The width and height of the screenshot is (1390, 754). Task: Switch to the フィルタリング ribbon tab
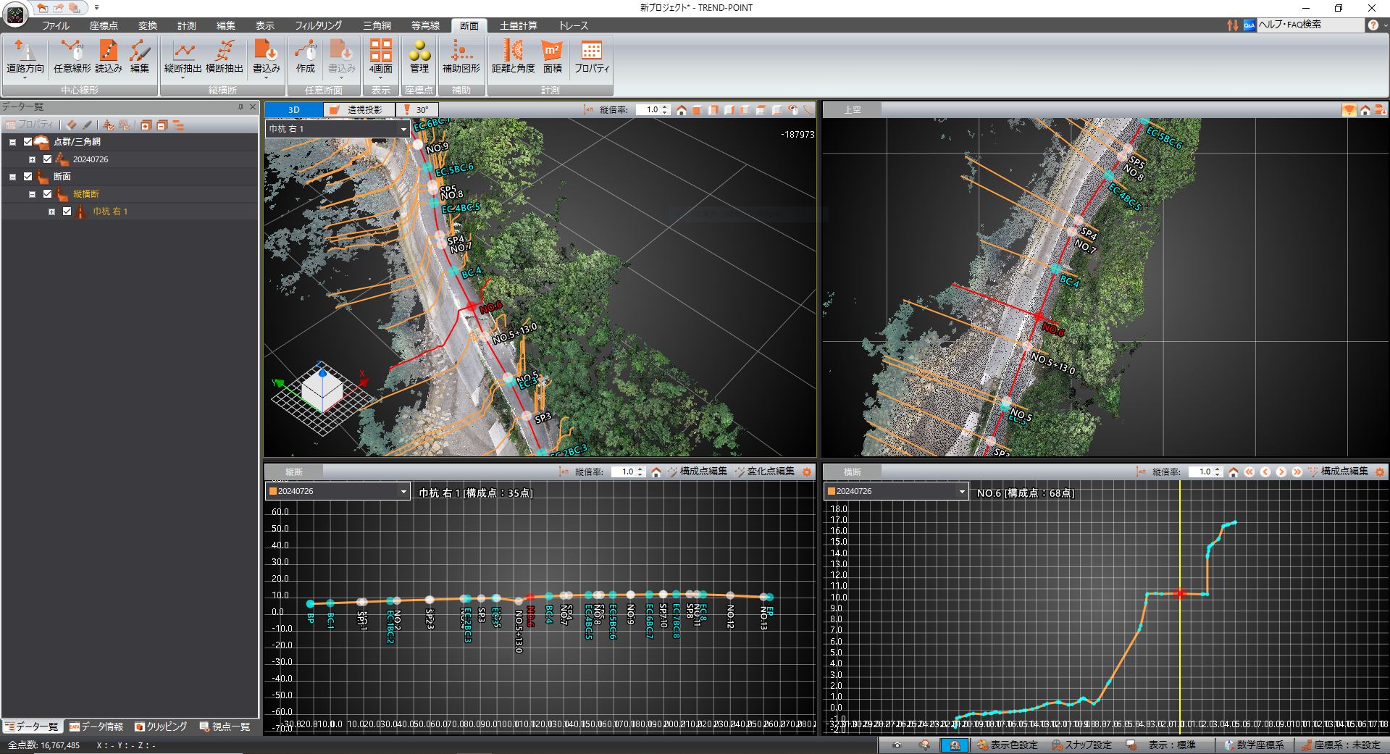click(318, 25)
